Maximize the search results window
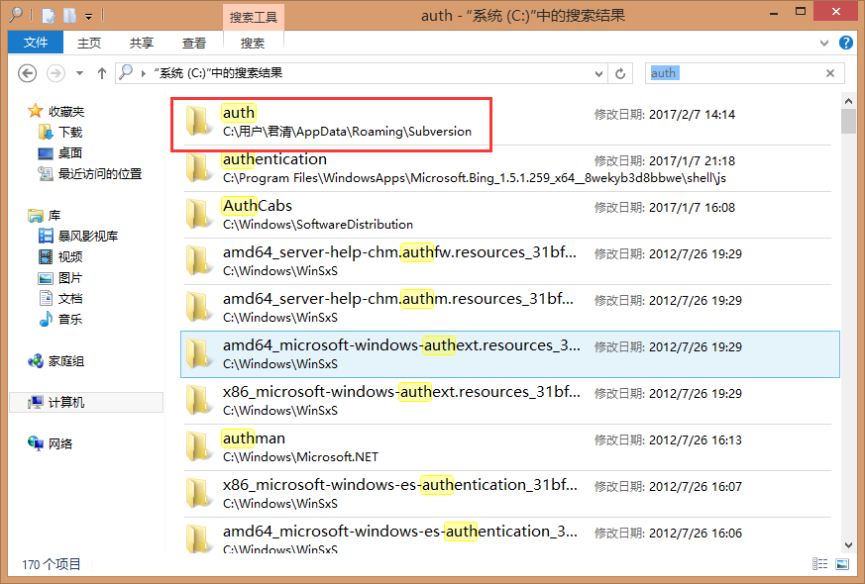 (x=801, y=12)
